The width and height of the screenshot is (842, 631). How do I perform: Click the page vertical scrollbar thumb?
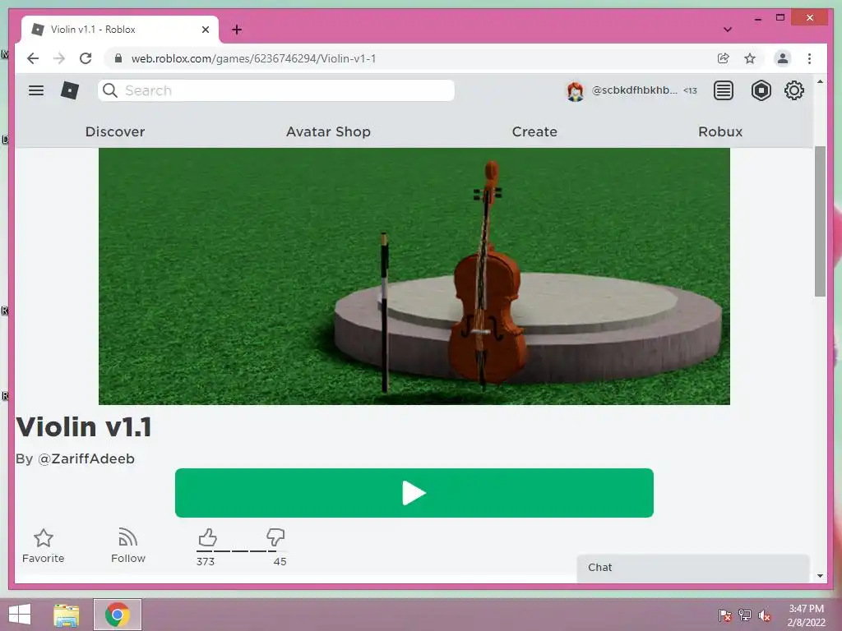point(820,221)
